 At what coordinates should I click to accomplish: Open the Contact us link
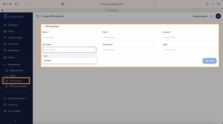[x=13, y=105]
